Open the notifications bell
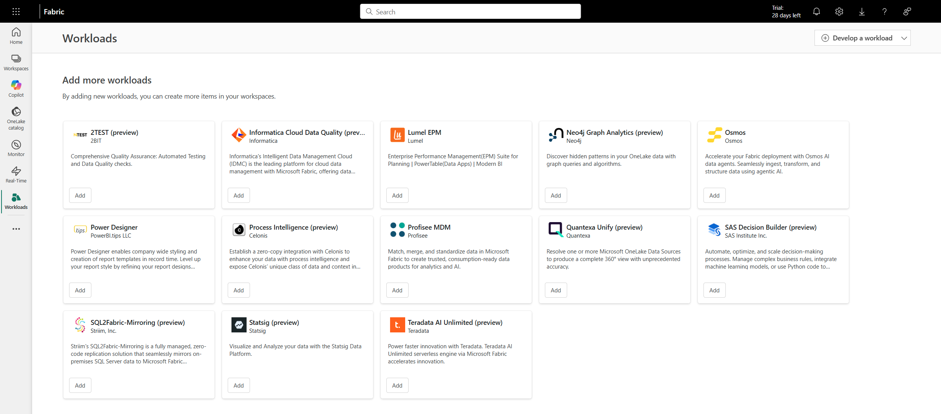The height and width of the screenshot is (414, 941). click(x=816, y=11)
